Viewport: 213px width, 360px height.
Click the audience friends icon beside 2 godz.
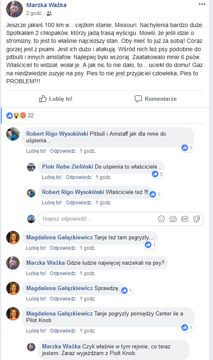pyautogui.click(x=49, y=14)
